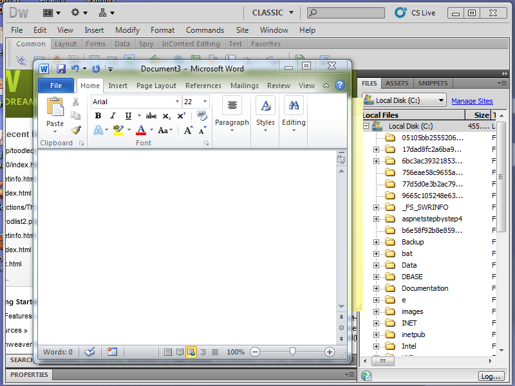Click the Manage Sites link
This screenshot has width=515, height=386.
(x=472, y=101)
